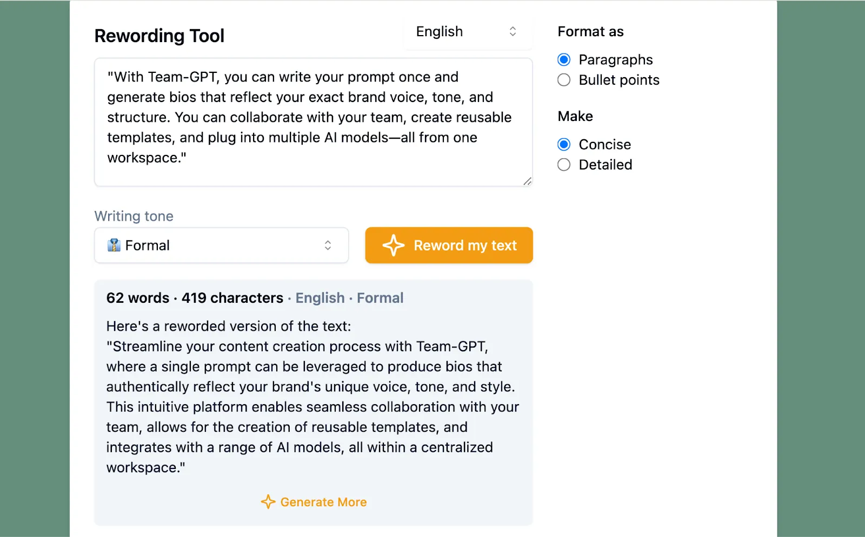Click the sparkle icon on Reword button
This screenshot has width=865, height=537.
coord(393,246)
